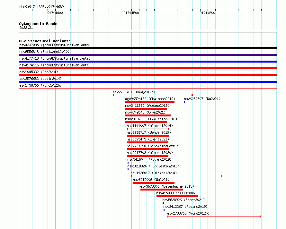Click the small blue nsv3412367 marker

[x=164, y=210]
